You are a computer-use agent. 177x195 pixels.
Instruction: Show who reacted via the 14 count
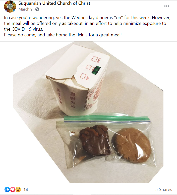click(26, 190)
